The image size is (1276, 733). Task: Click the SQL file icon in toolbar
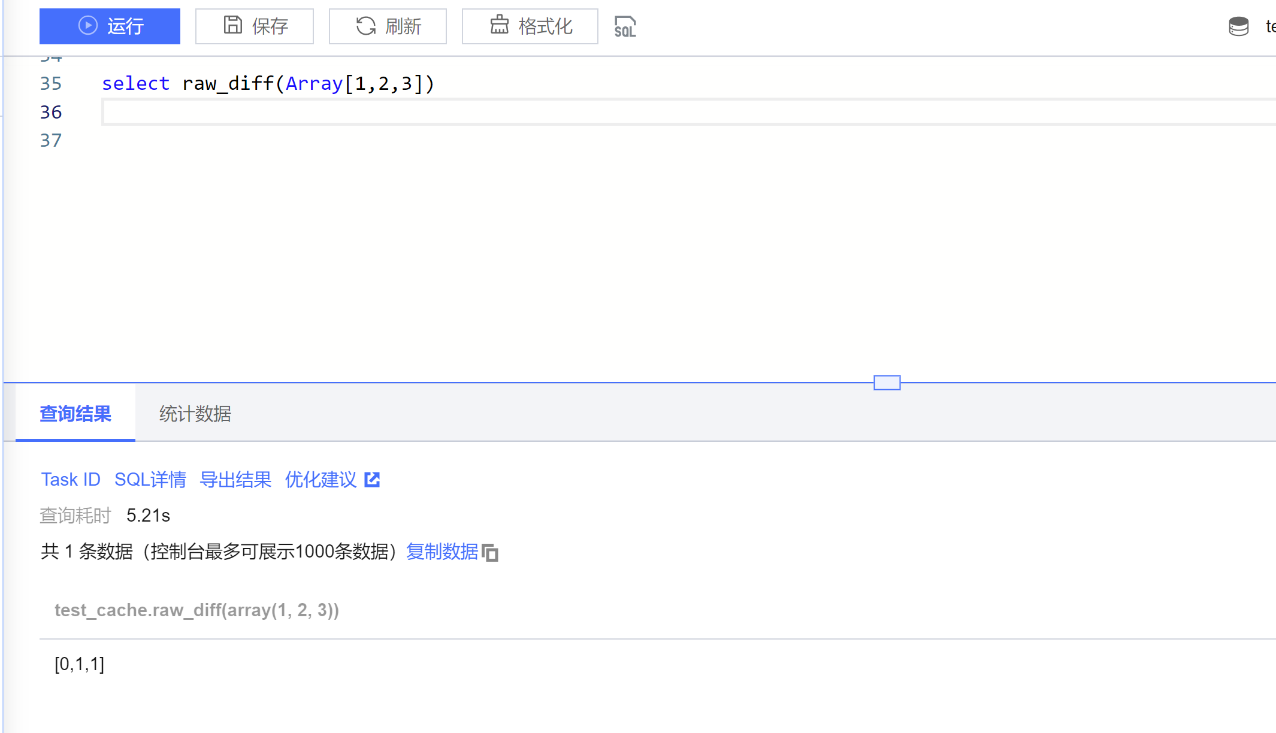(x=625, y=27)
